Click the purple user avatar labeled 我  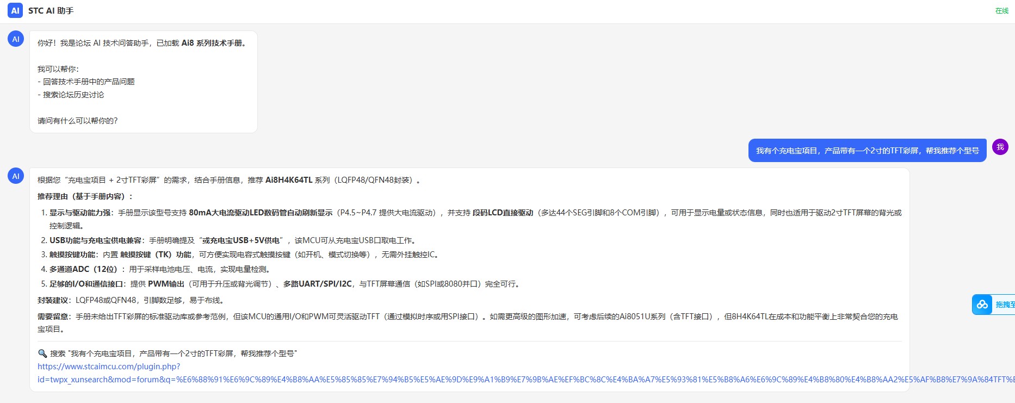1000,147
